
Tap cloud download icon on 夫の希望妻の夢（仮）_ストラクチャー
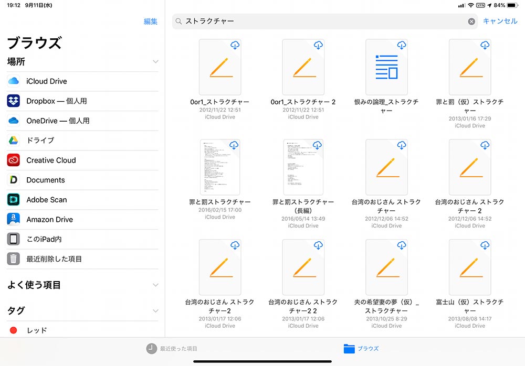[x=402, y=245]
